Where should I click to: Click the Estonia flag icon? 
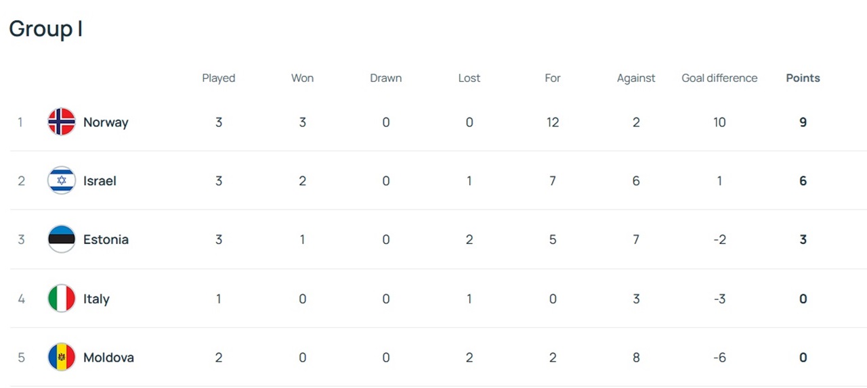62,239
